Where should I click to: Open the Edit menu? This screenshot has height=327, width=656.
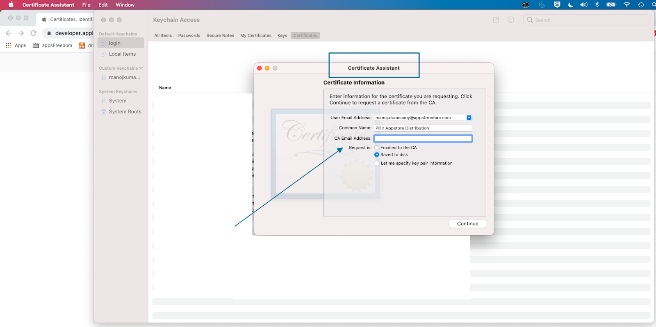coord(103,5)
